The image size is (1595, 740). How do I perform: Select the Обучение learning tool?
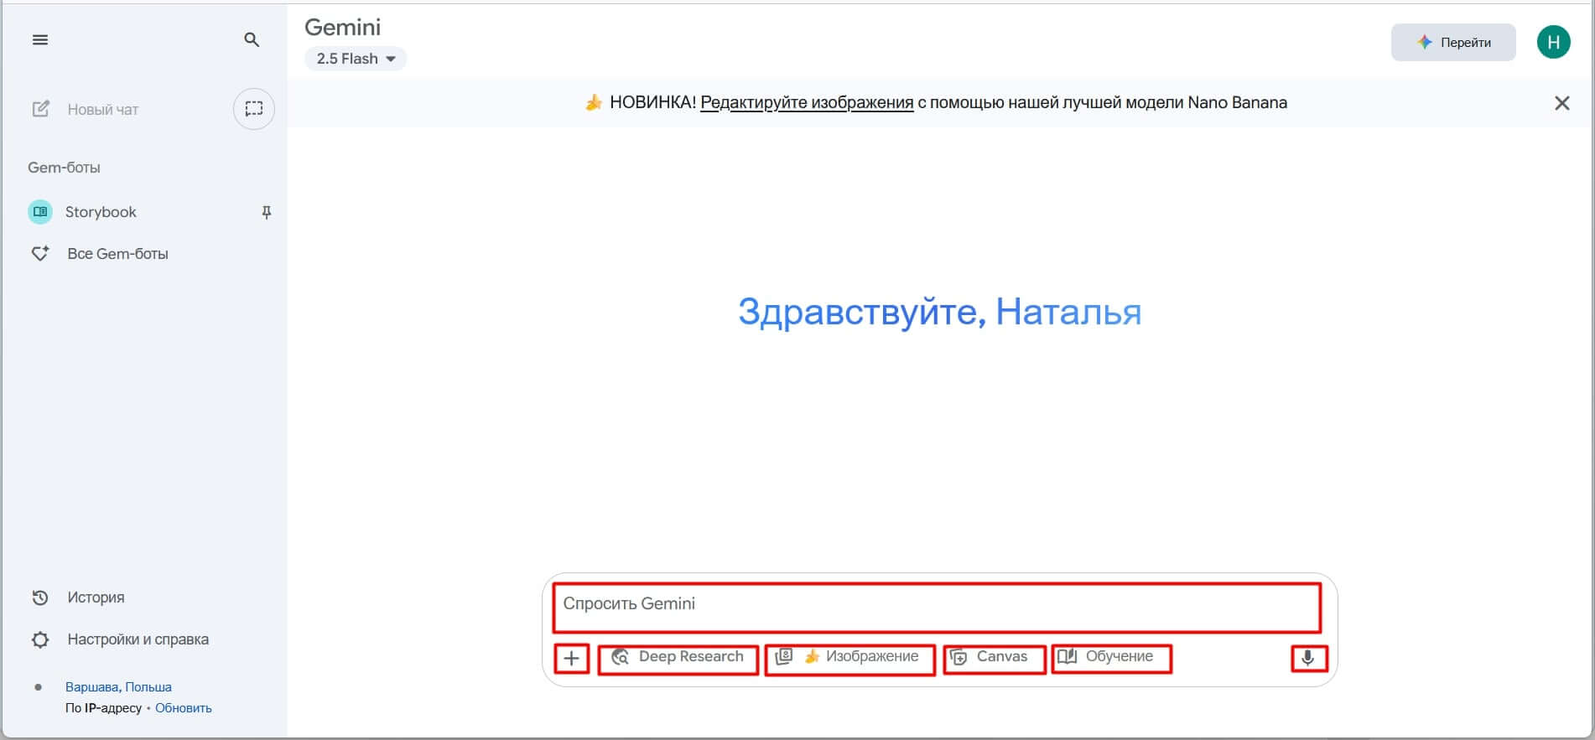click(1112, 659)
